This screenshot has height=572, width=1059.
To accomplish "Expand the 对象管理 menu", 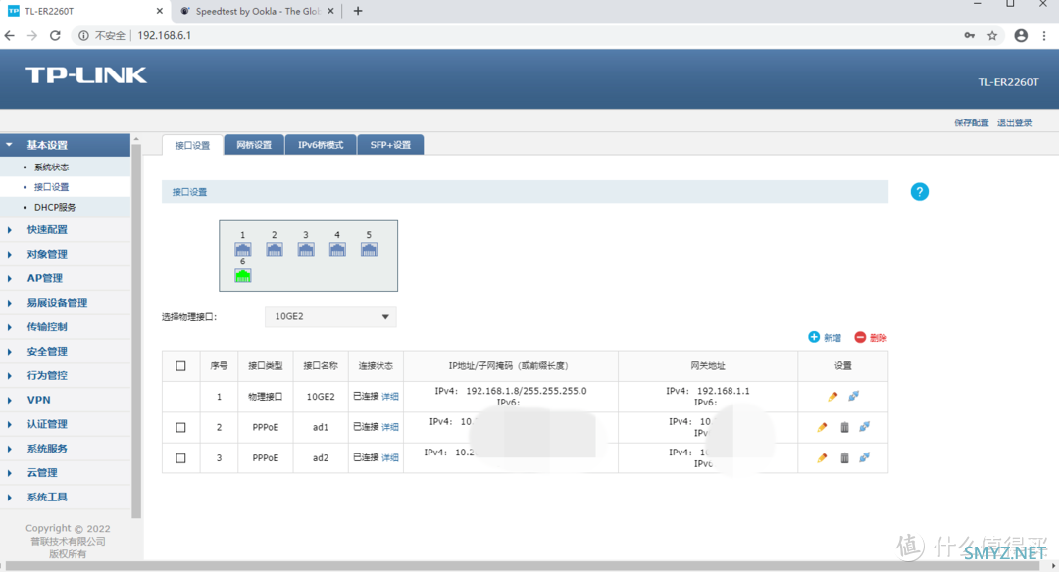I will pos(65,255).
